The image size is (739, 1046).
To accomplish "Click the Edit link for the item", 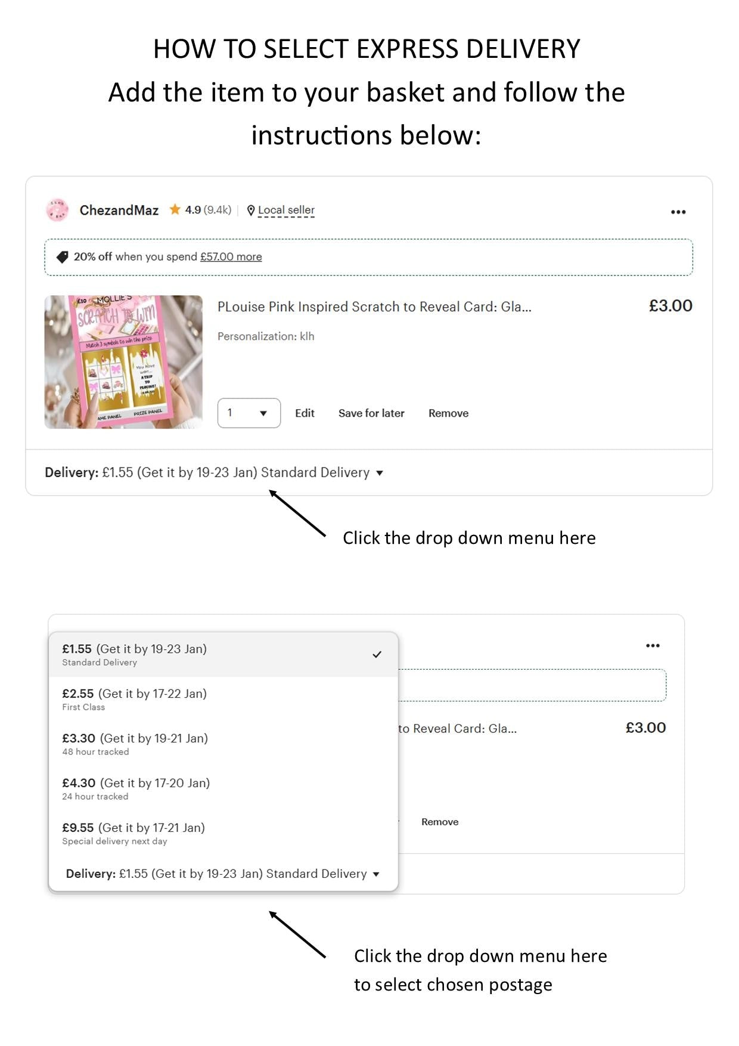I will point(305,413).
